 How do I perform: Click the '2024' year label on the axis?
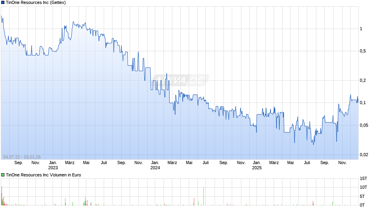tap(155, 168)
